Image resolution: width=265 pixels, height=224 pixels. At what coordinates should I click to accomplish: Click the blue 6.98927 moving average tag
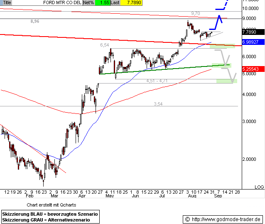pos(253,42)
